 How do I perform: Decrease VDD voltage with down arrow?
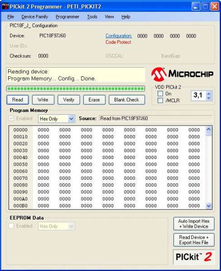(x=208, y=98)
